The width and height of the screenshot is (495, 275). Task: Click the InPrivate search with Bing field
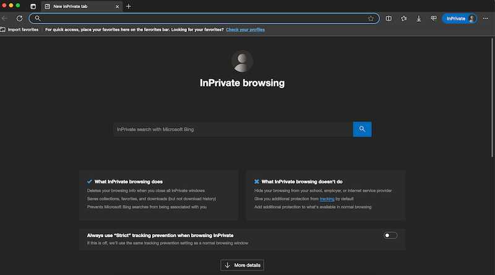coord(233,129)
